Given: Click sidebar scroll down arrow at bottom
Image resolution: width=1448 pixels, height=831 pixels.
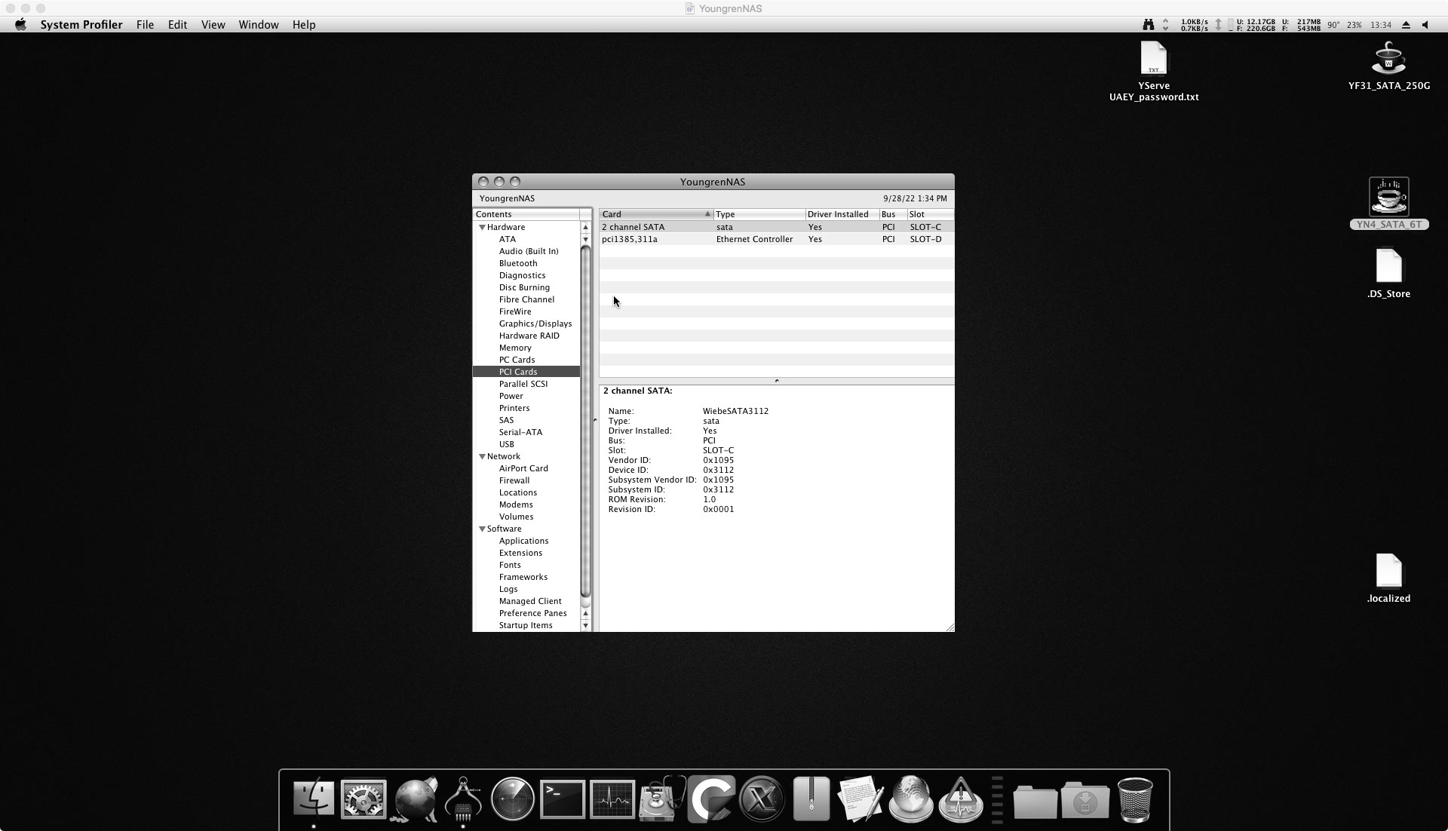Looking at the screenshot, I should point(585,626).
